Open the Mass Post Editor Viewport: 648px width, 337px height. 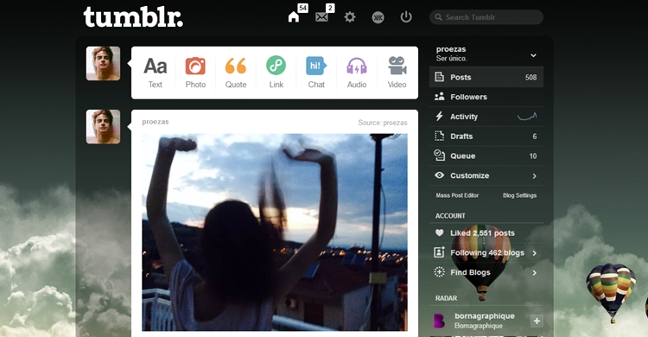(457, 195)
